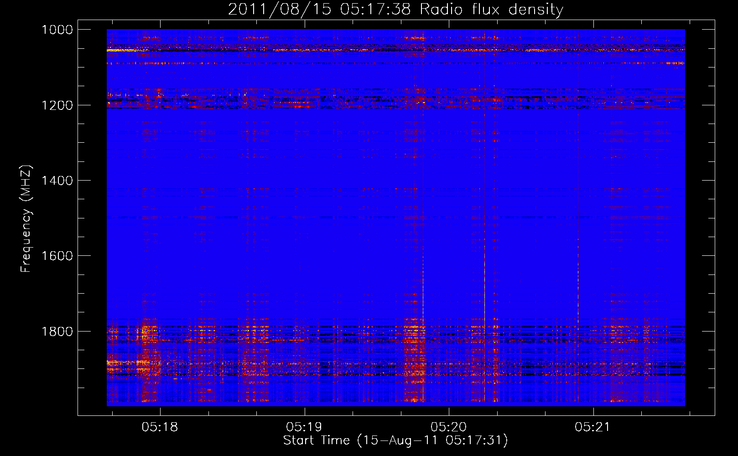Viewport: 738px width, 456px height.
Task: Click the 05:21 time tick label
Action: pos(592,427)
